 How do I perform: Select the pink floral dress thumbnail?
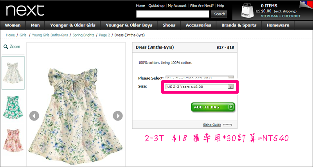pyautogui.click(x=13, y=140)
